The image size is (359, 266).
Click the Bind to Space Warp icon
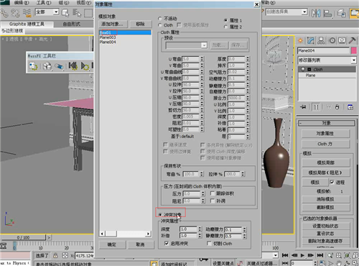click(27, 13)
